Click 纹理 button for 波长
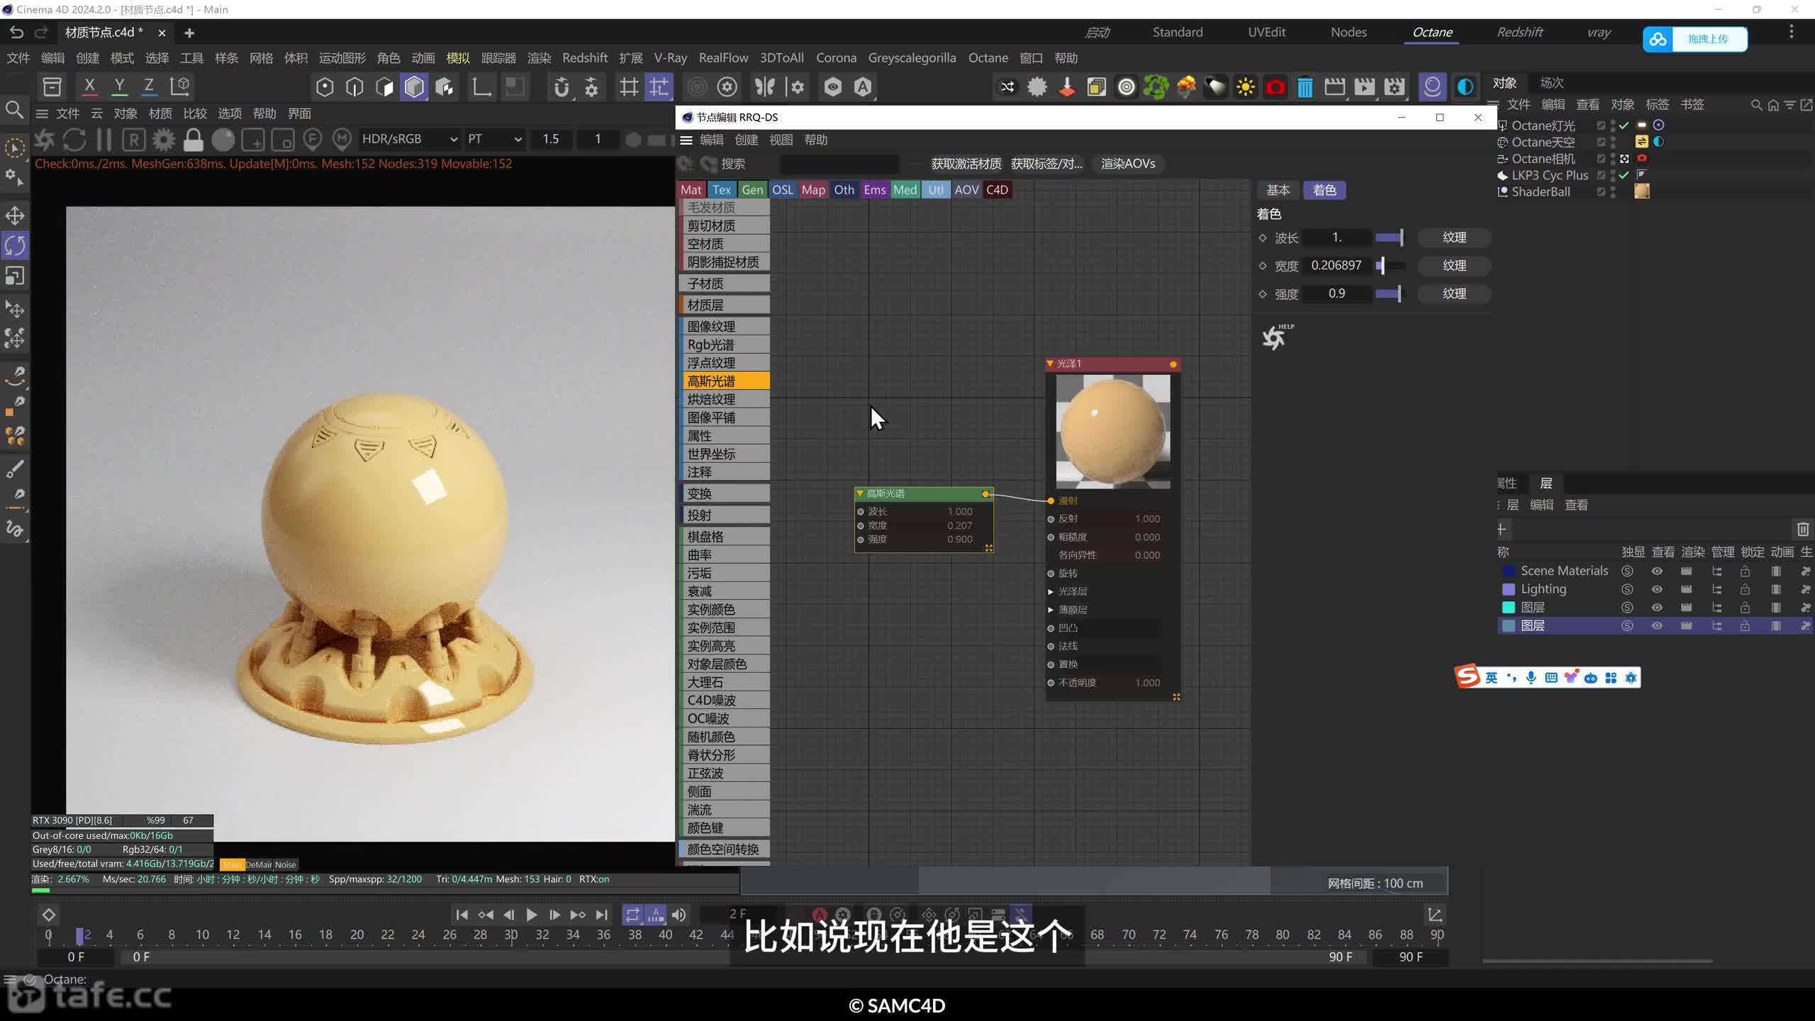The image size is (1815, 1021). pos(1454,238)
